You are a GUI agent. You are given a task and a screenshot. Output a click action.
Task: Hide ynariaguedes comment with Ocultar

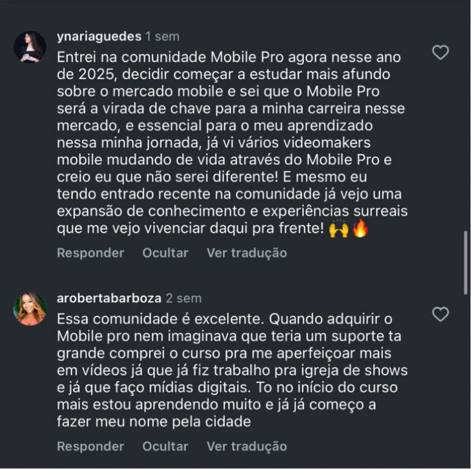pos(165,253)
